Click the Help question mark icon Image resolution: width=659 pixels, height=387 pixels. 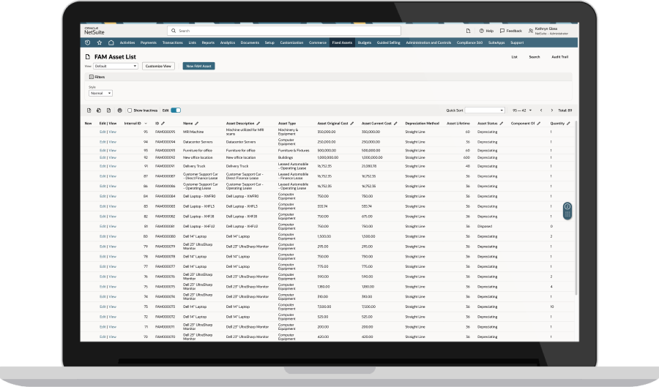pos(481,31)
